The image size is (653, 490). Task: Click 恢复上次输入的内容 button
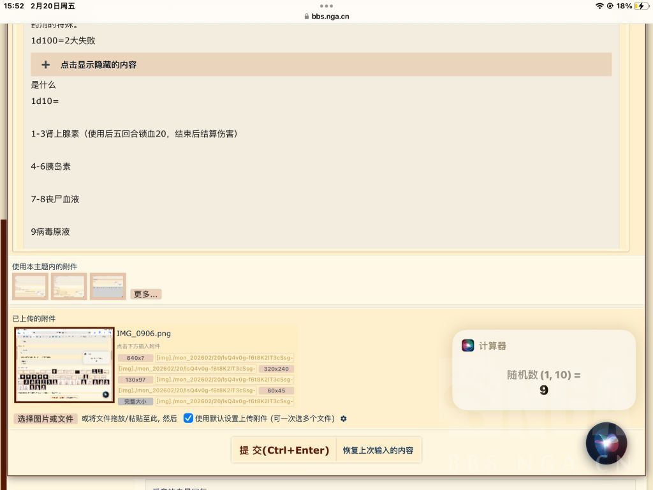(378, 450)
